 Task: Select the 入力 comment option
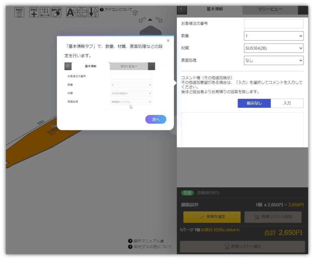coord(287,103)
